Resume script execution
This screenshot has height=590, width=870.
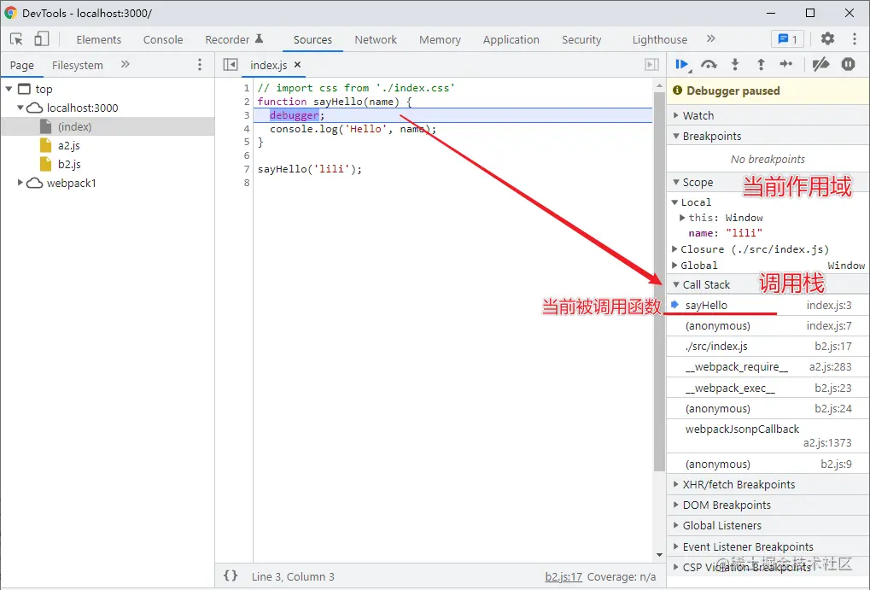coord(682,64)
